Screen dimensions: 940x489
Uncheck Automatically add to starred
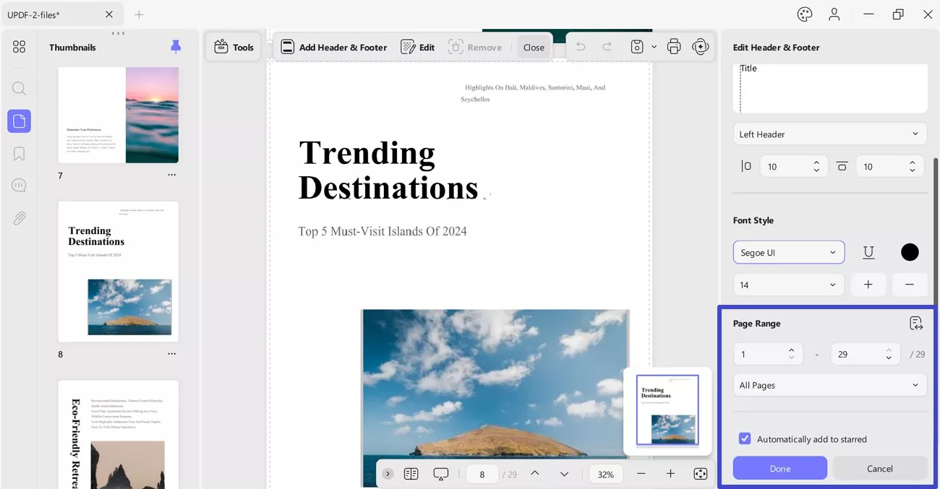[x=744, y=439]
